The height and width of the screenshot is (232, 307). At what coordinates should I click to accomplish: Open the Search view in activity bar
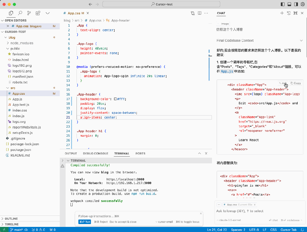(x=20, y=13)
